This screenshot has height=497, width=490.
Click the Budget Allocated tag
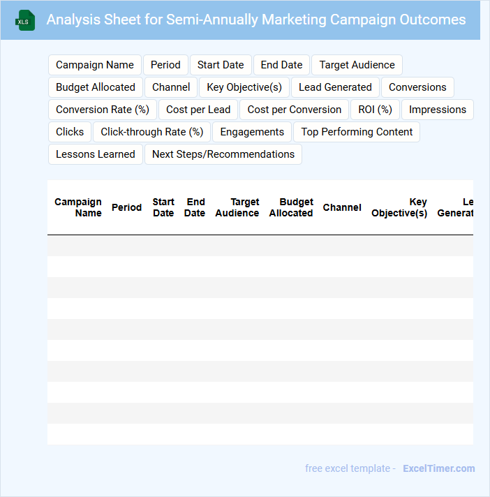(x=96, y=87)
